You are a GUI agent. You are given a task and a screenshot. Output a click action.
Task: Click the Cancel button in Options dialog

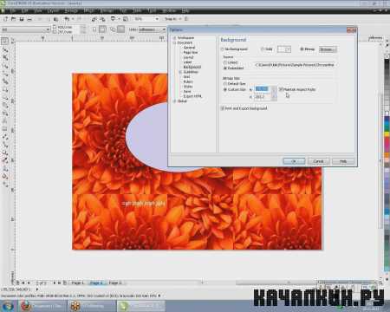coord(318,161)
